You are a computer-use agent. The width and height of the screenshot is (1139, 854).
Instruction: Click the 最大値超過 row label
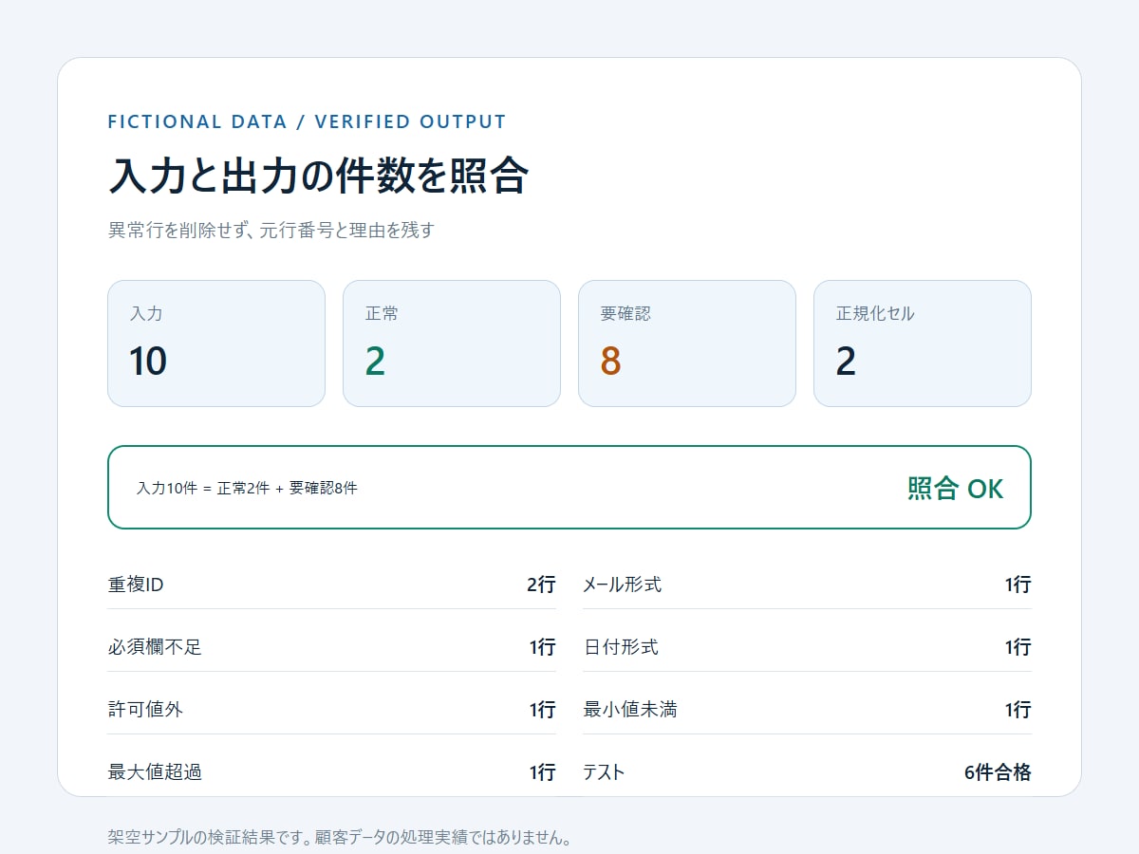[x=155, y=772]
